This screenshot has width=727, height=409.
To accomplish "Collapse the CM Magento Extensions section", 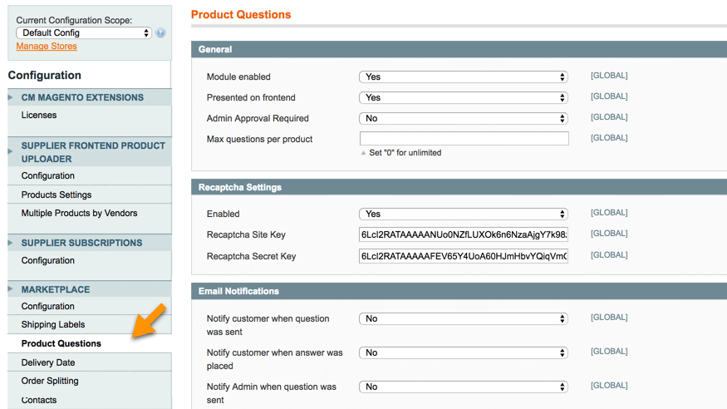I will click(11, 98).
